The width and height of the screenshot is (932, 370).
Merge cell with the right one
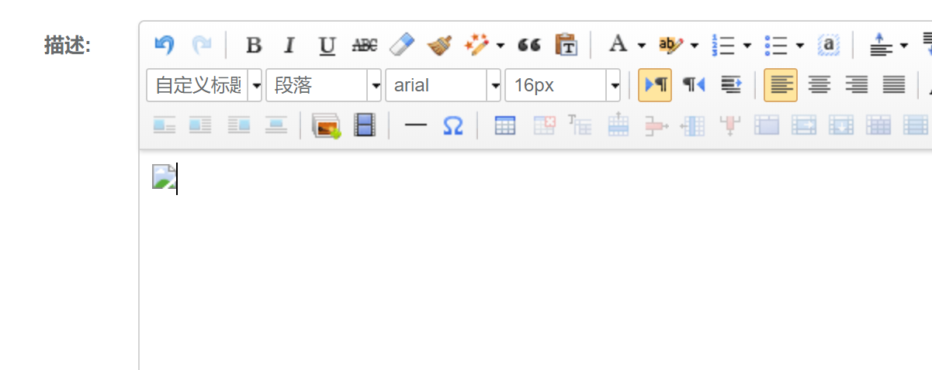[804, 125]
